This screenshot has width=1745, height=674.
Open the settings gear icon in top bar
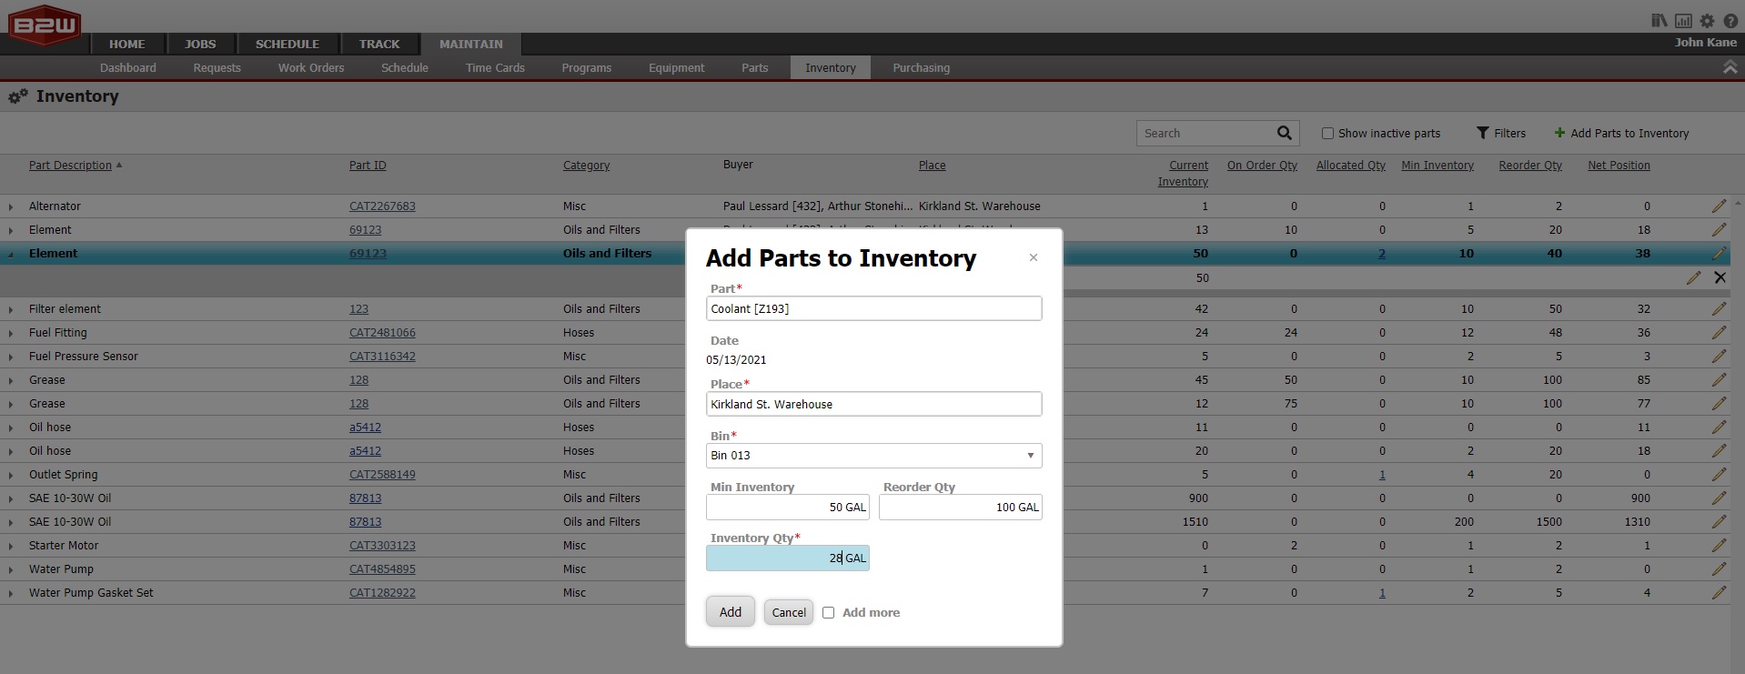(x=1707, y=21)
